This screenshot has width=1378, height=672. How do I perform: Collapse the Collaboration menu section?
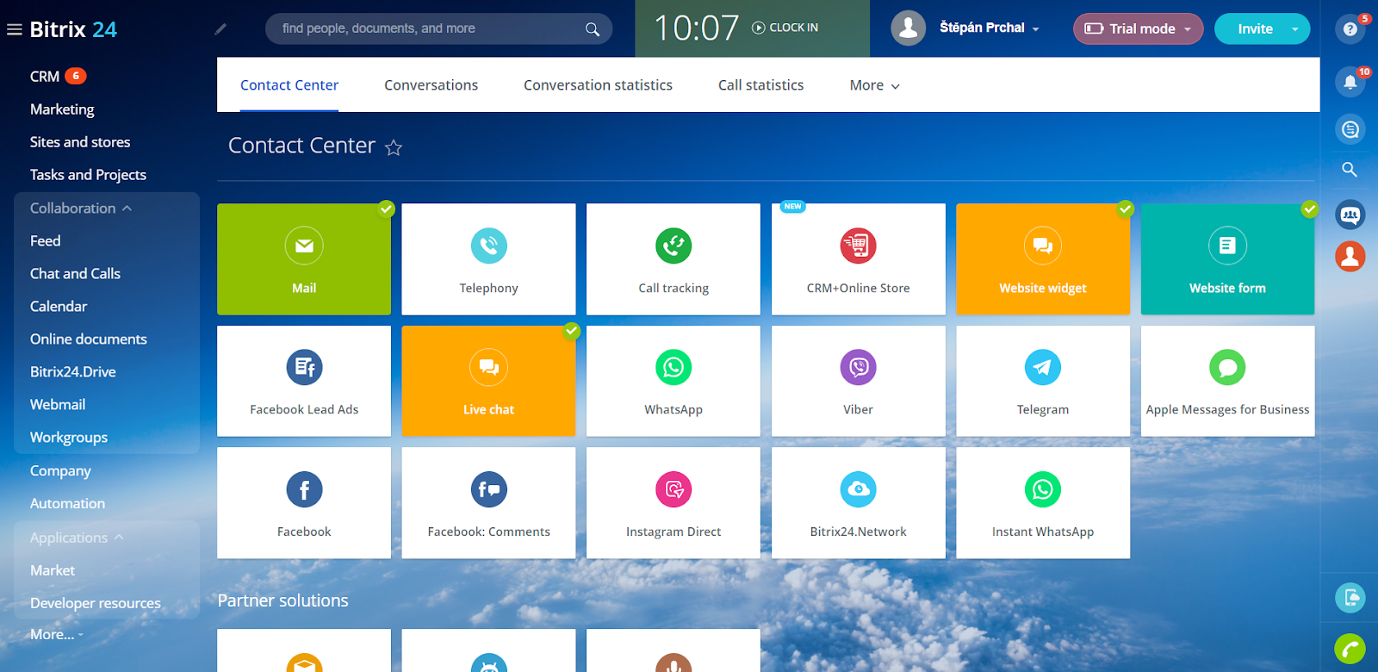coord(81,208)
